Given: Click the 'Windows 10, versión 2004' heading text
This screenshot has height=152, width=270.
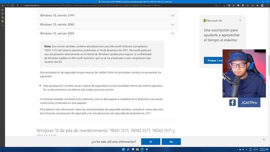Looking at the screenshot, I should pos(57,33).
